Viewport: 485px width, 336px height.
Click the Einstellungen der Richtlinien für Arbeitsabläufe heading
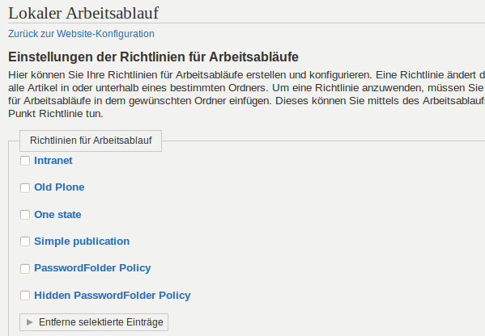(x=153, y=57)
